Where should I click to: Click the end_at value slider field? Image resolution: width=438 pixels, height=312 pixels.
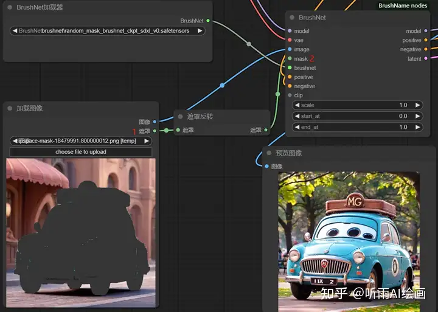(x=357, y=127)
